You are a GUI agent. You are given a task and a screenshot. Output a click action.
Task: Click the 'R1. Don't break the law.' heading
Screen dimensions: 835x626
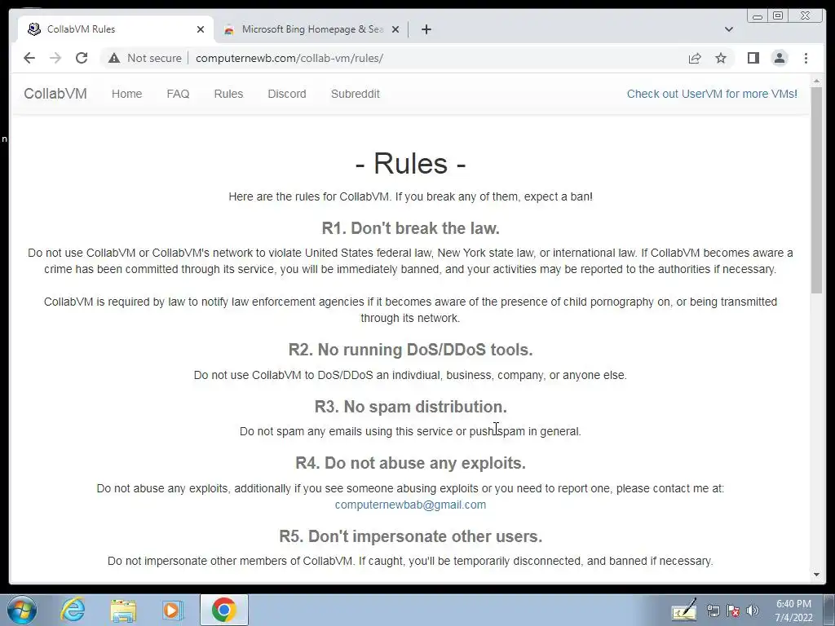click(x=411, y=228)
